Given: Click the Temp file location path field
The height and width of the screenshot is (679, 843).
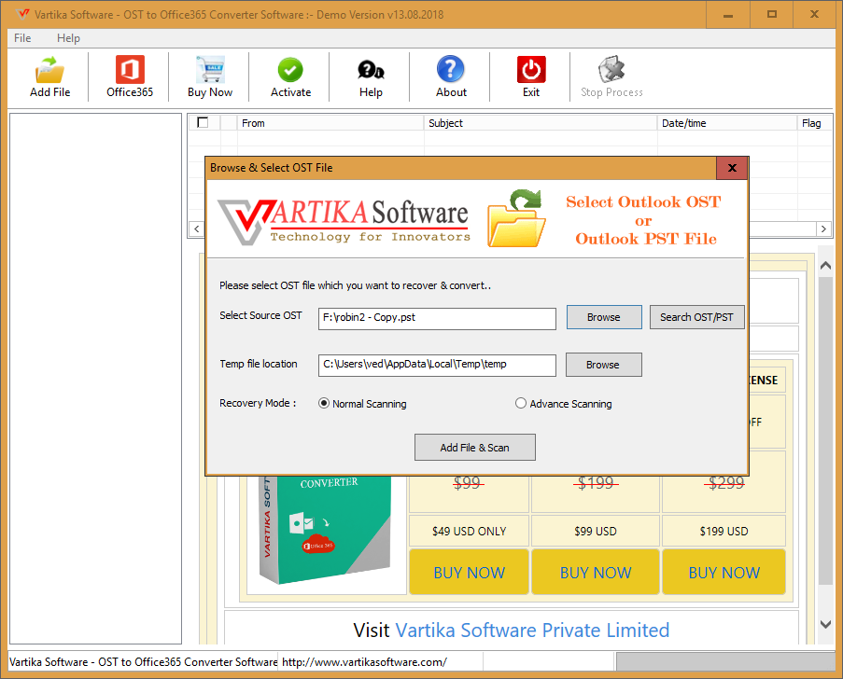Looking at the screenshot, I should tap(437, 365).
